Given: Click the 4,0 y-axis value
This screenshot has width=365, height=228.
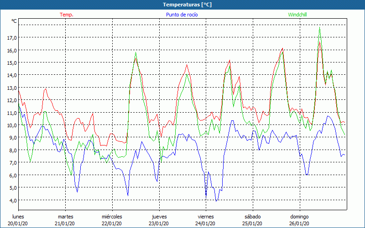Looking at the screenshot, I should click(13, 200).
